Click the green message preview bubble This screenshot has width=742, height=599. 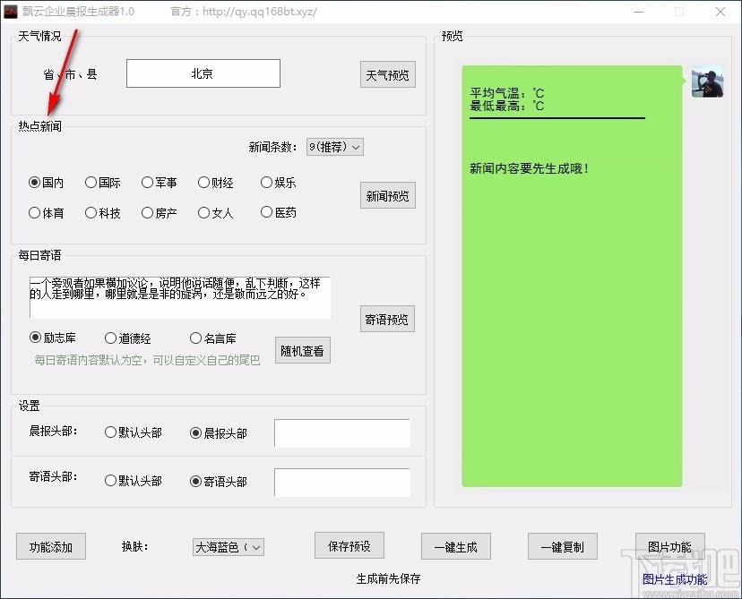572,276
